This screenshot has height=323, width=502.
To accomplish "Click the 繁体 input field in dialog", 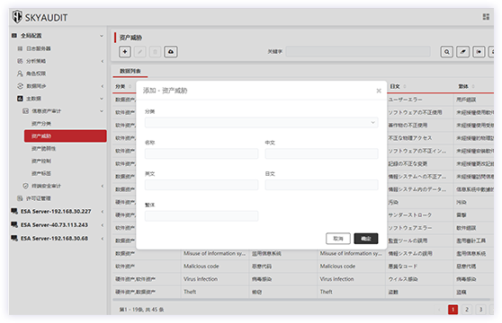I will [x=202, y=216].
